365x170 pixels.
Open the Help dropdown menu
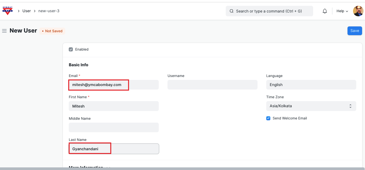pyautogui.click(x=342, y=11)
